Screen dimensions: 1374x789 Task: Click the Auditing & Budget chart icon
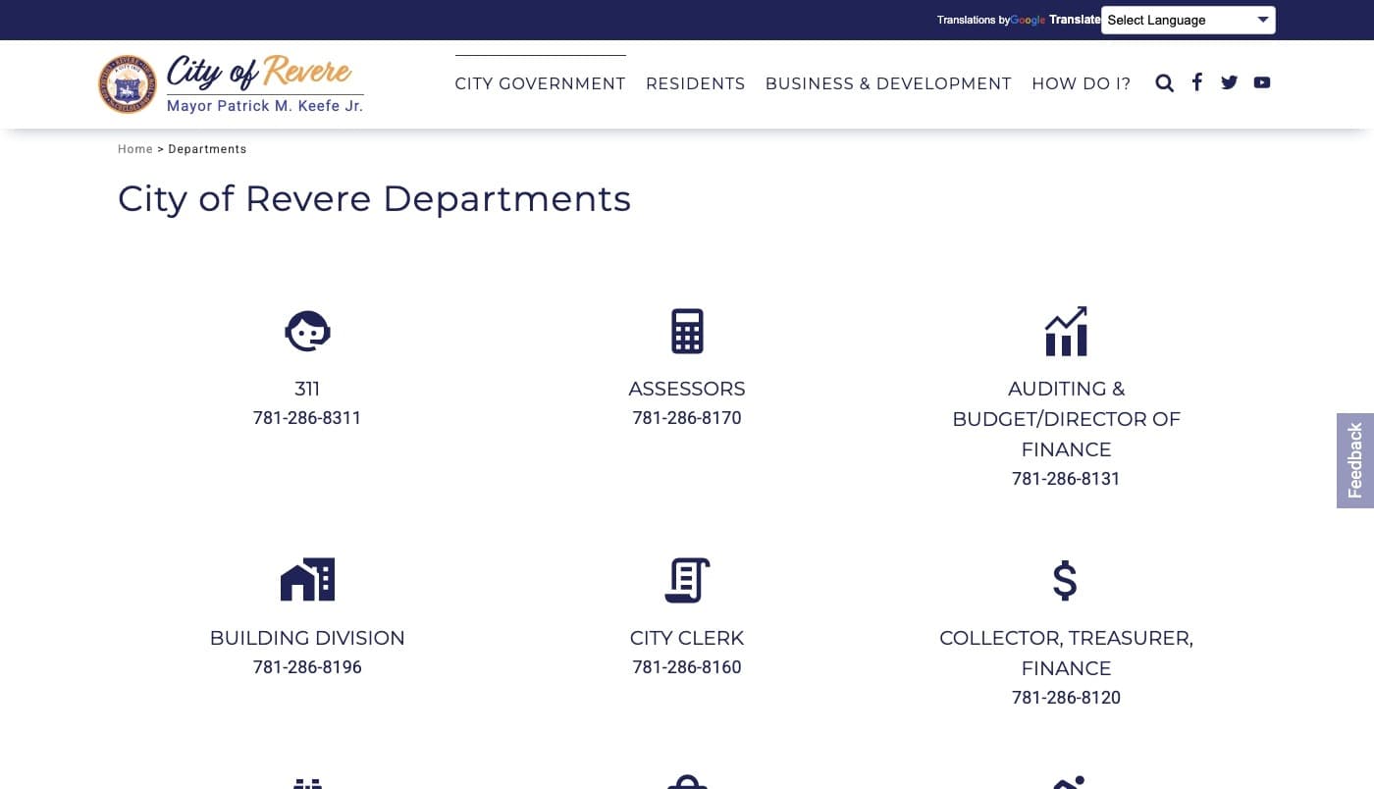pyautogui.click(x=1066, y=332)
